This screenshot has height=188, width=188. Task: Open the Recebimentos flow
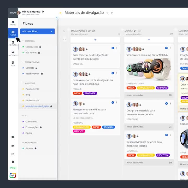(32, 74)
